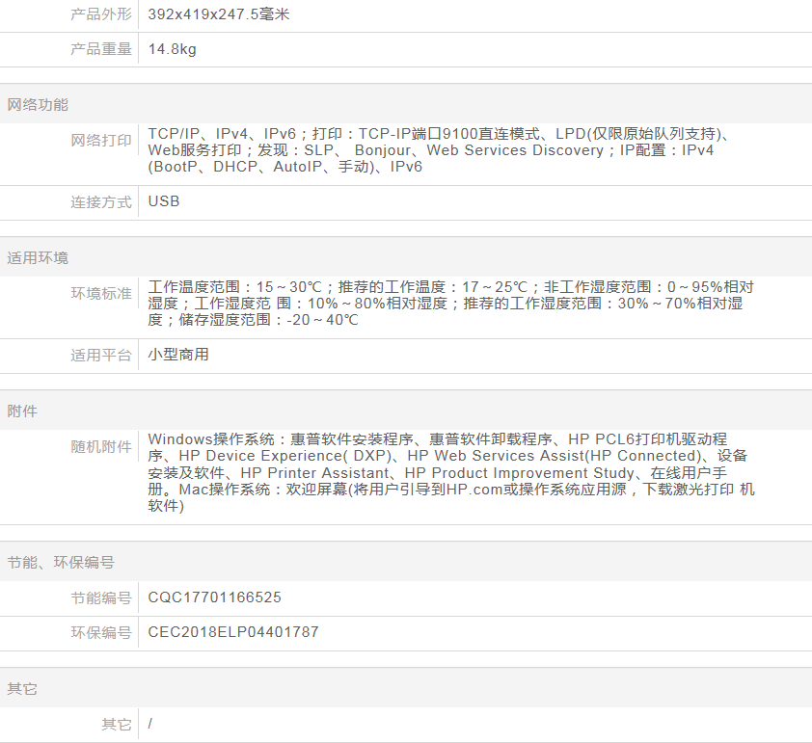Select the CEC2018ELP04401787 environmental number

click(232, 633)
